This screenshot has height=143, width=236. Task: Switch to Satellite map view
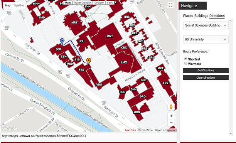(x=19, y=5)
